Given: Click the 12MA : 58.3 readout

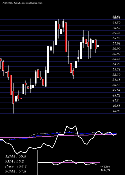Looking at the screenshot, I should pyautogui.click(x=16, y=156).
